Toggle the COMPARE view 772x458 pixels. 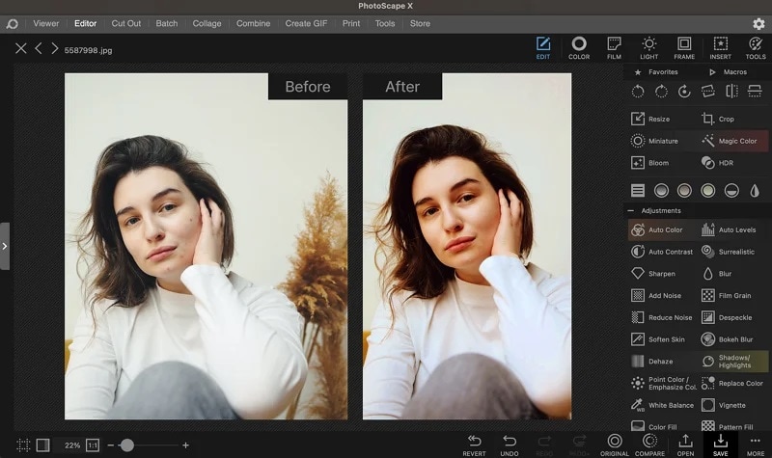(649, 445)
